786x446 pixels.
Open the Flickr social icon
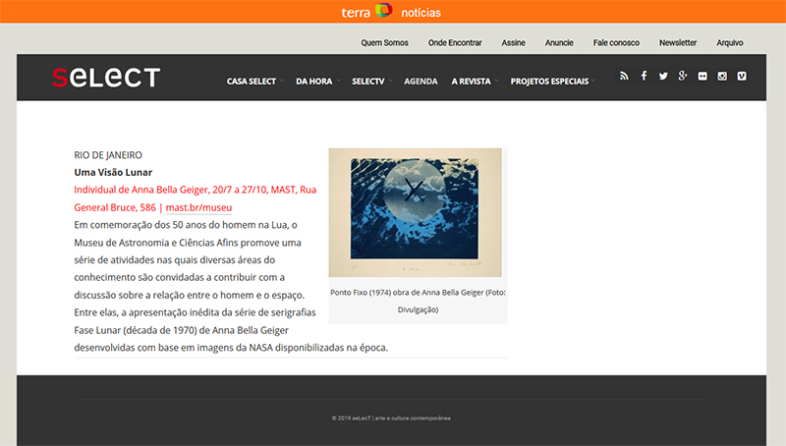point(702,77)
